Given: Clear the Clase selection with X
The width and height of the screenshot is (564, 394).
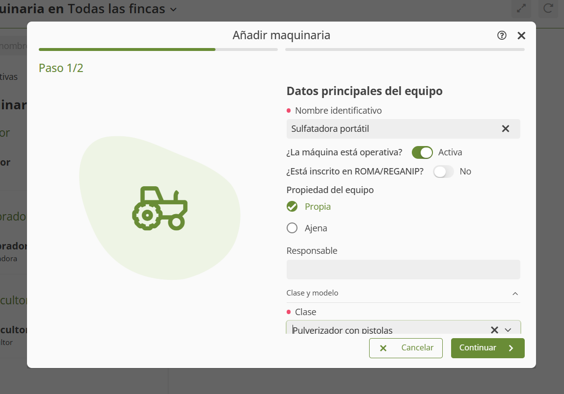Looking at the screenshot, I should click(494, 330).
